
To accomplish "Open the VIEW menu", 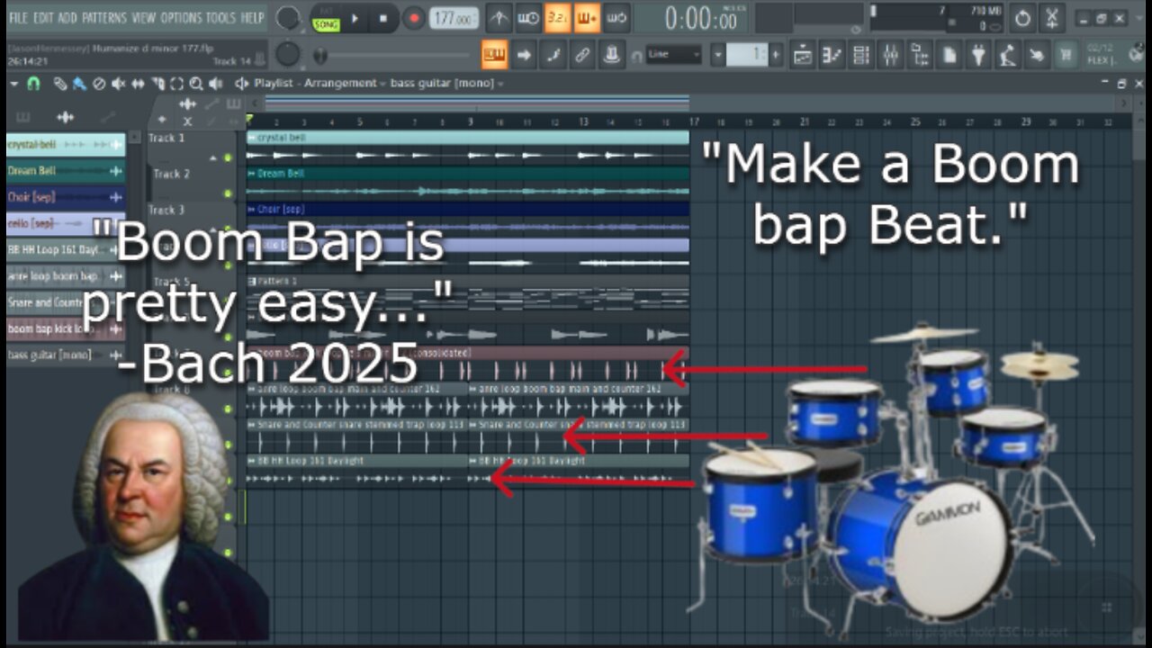I will 144,17.
